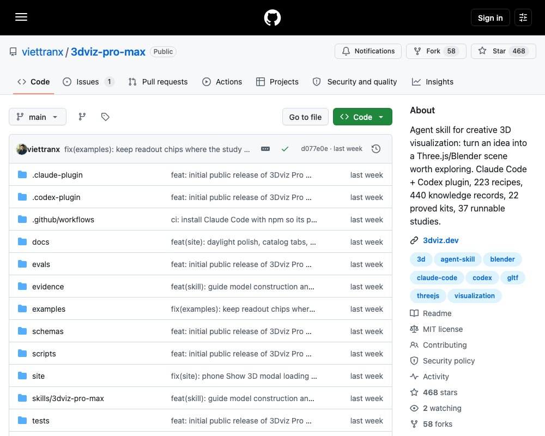Screen dimensions: 545x436
Task: Open the schemas folder
Action: (x=47, y=331)
